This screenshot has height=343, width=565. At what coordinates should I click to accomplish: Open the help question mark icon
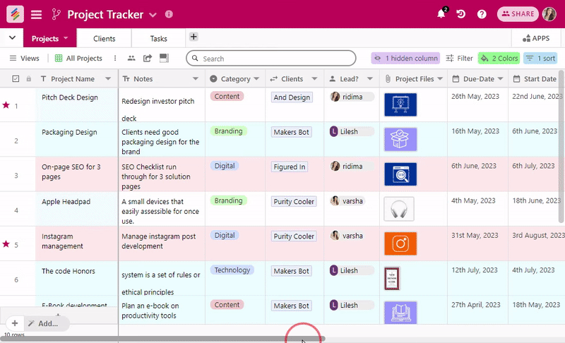click(482, 14)
